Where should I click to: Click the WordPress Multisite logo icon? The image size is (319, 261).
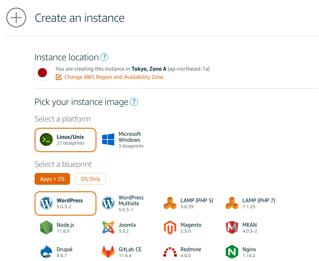point(108,203)
